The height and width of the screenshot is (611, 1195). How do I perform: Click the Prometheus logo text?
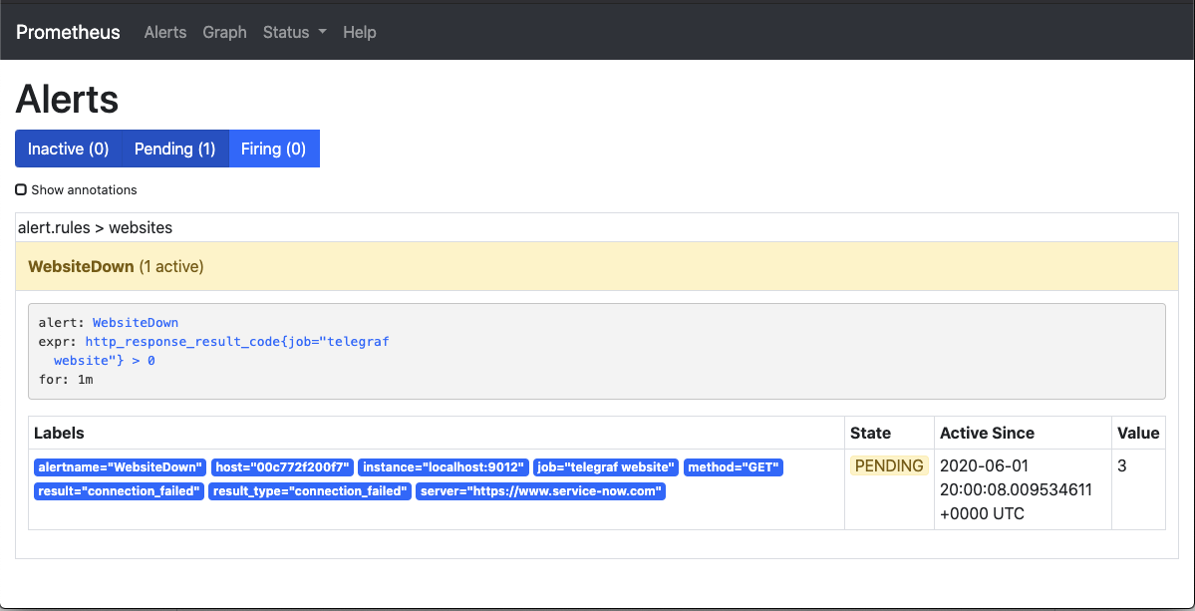pyautogui.click(x=67, y=32)
